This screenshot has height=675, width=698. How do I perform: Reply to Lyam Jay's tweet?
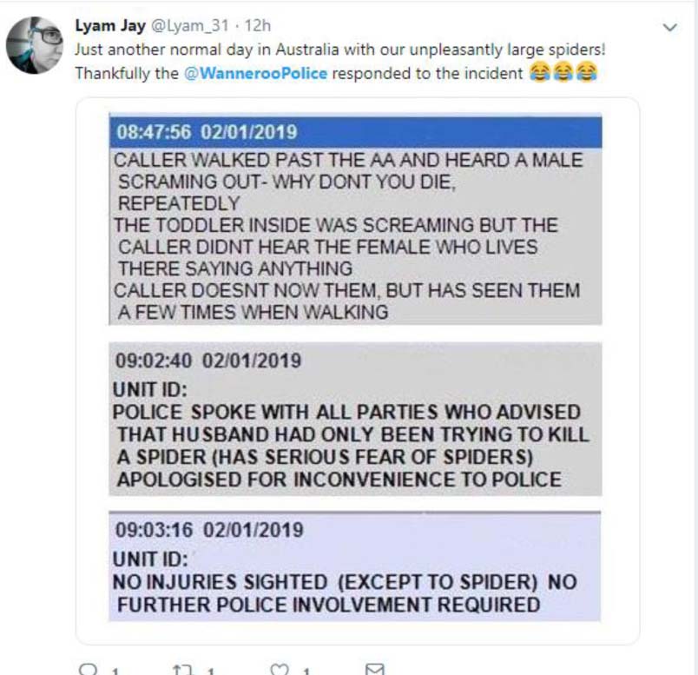point(88,669)
